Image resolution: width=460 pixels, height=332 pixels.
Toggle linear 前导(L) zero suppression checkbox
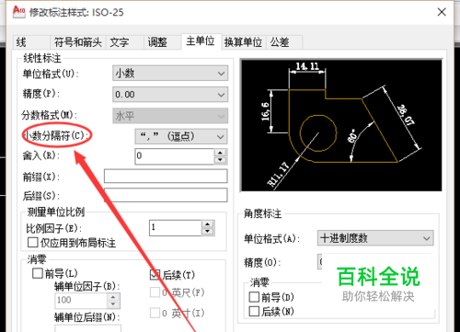click(x=38, y=273)
